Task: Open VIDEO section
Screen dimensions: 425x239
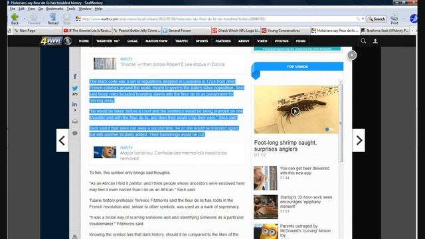Action: pos(262,41)
